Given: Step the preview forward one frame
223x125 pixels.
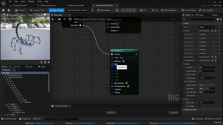Looking at the screenshot, I should click(x=48, y=62).
